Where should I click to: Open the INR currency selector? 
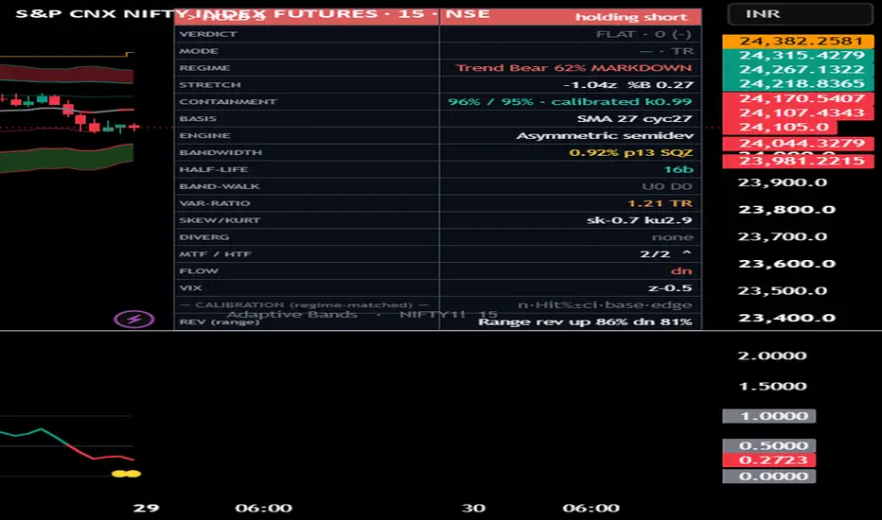point(801,14)
